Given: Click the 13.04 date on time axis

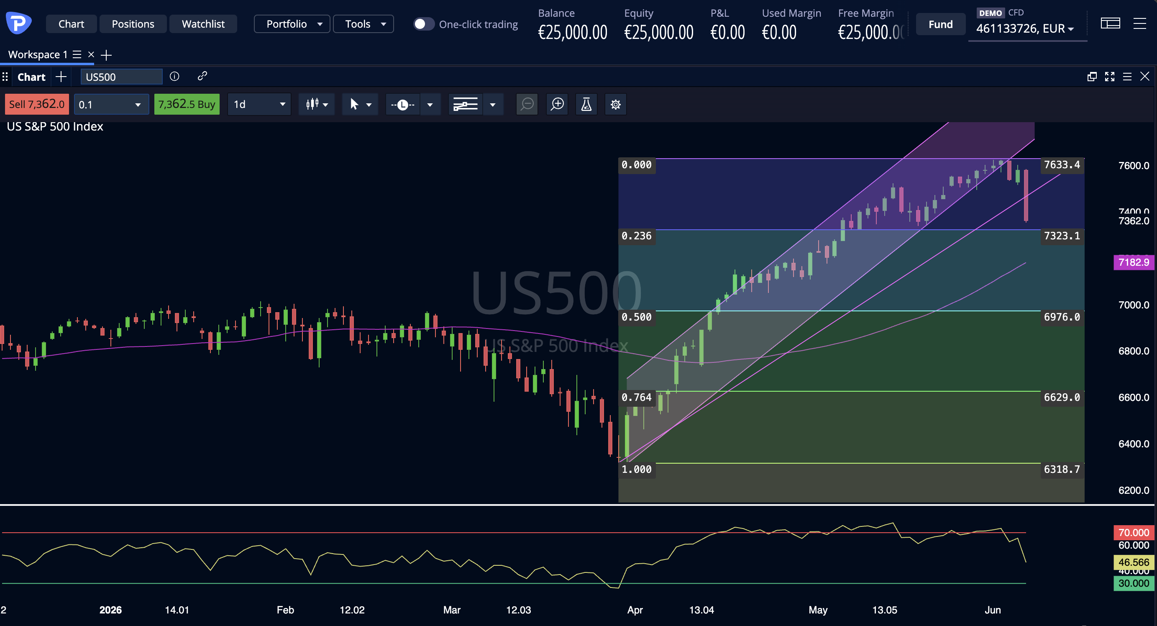Looking at the screenshot, I should [x=701, y=610].
